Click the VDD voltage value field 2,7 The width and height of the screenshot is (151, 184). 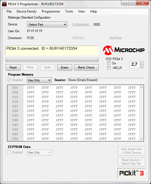(x=134, y=64)
